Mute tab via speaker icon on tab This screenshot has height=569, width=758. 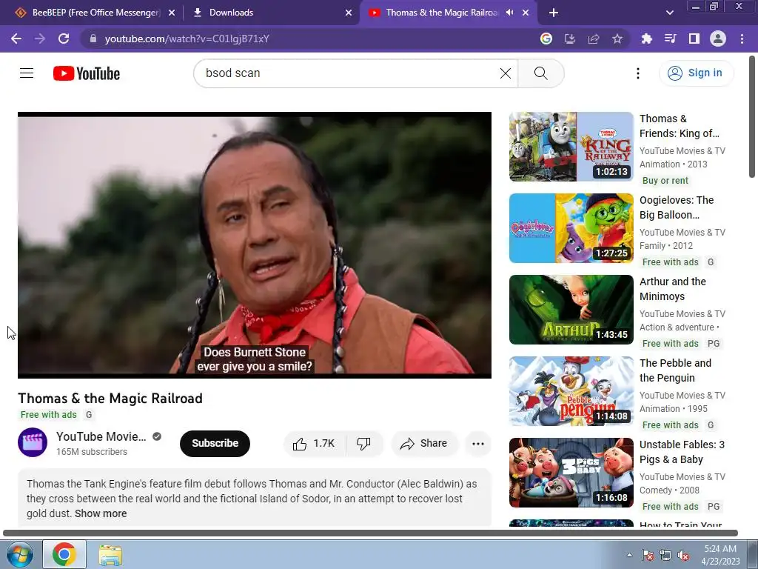pos(509,13)
